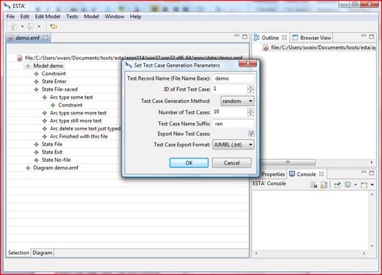Open the Edit Model menu
The width and height of the screenshot is (382, 275).
click(x=48, y=17)
